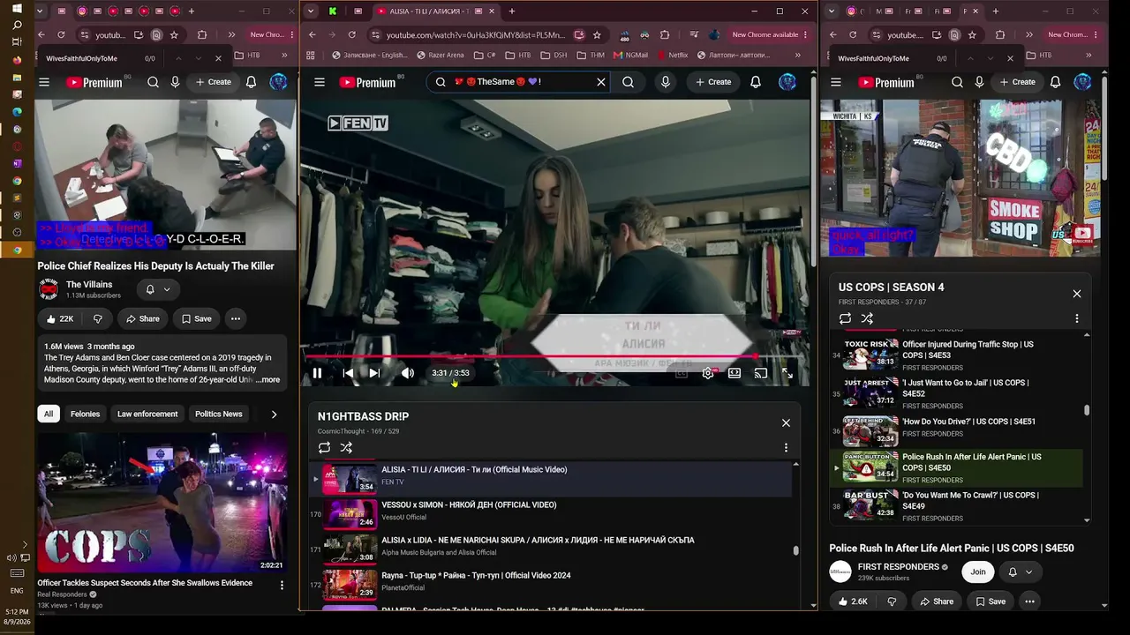Screen dimensions: 1130x635
Task: Toggle loop for US COPS playlist
Action: pos(845,318)
